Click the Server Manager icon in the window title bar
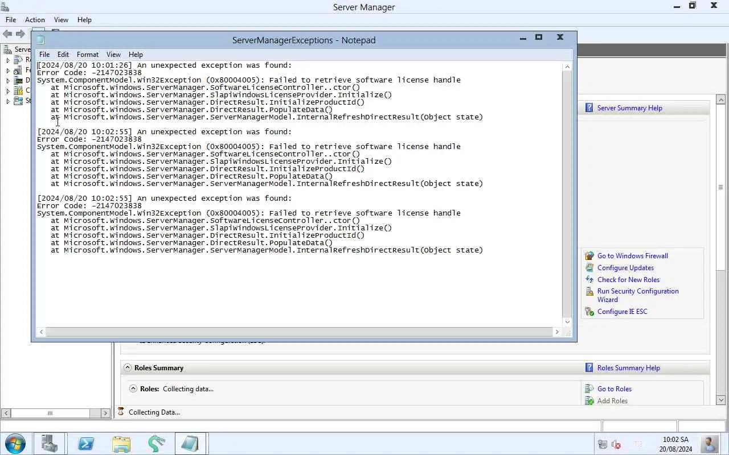Image resolution: width=729 pixels, height=455 pixels. [5, 7]
